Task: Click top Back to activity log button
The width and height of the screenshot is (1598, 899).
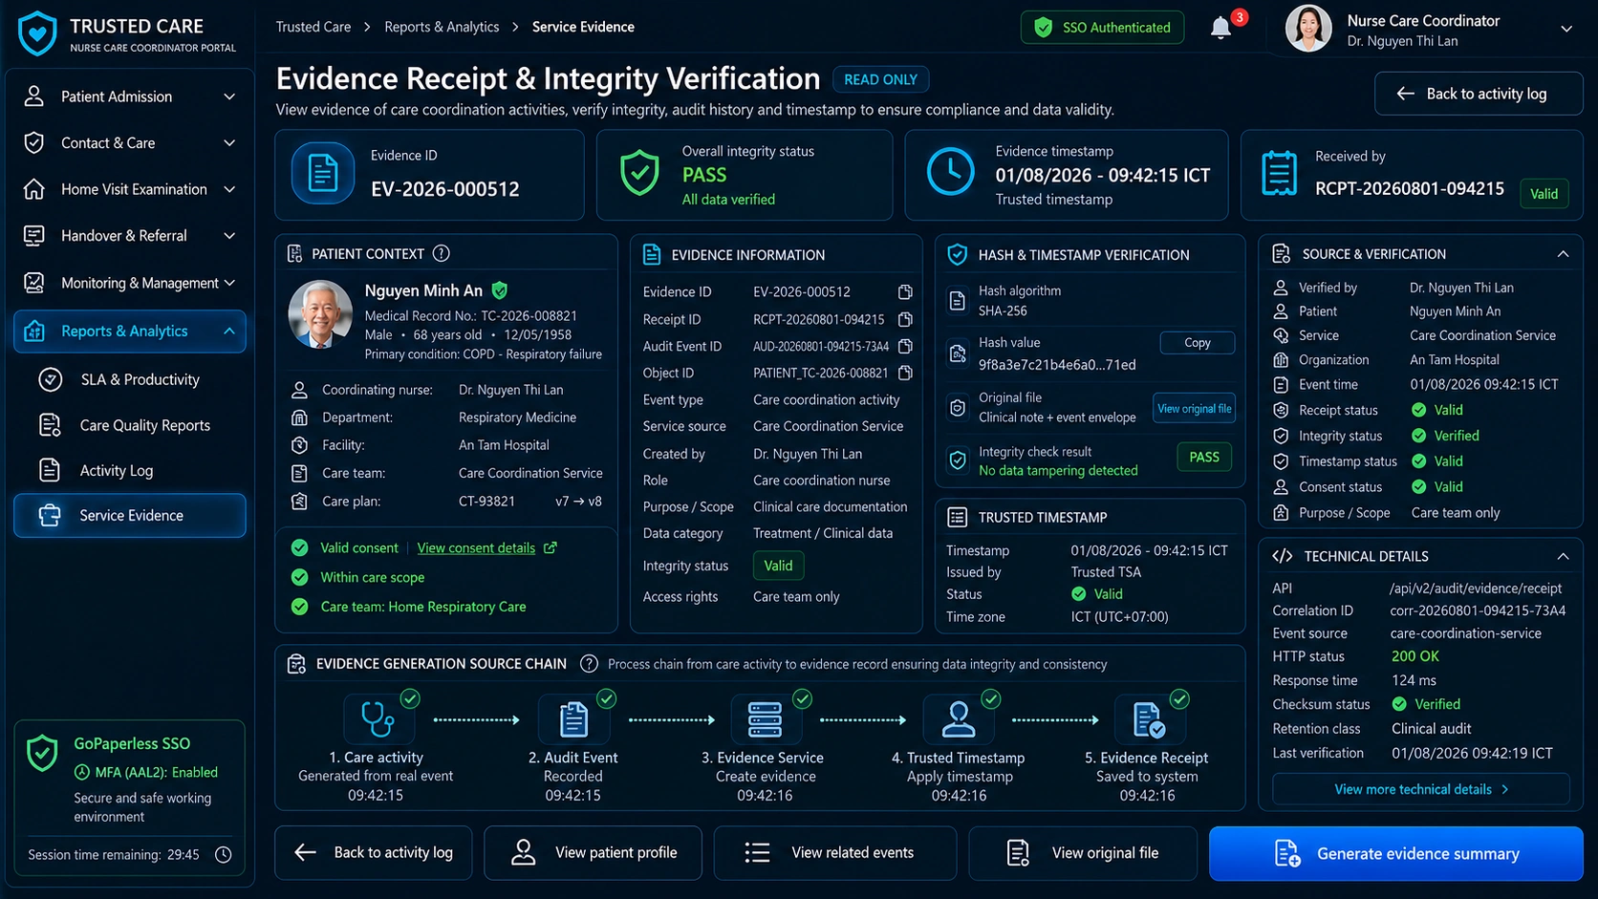Action: click(1479, 94)
